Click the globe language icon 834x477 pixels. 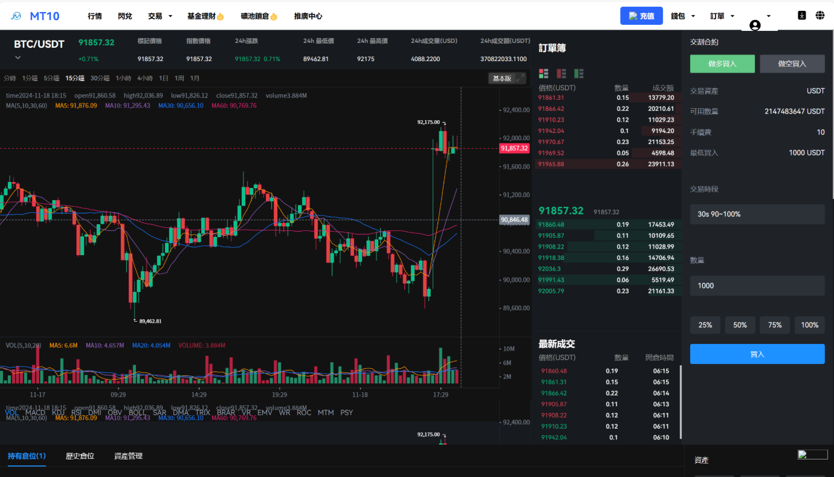(x=820, y=16)
